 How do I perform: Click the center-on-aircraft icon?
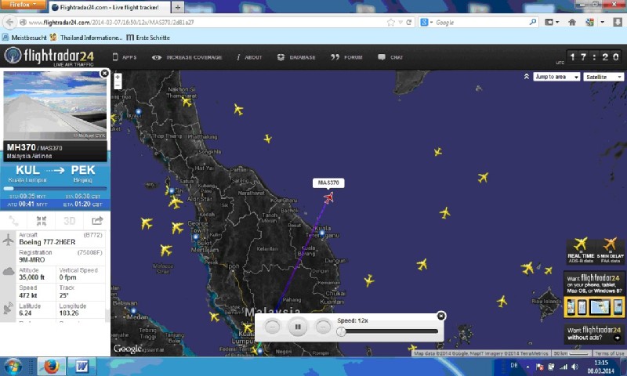[x=41, y=221]
